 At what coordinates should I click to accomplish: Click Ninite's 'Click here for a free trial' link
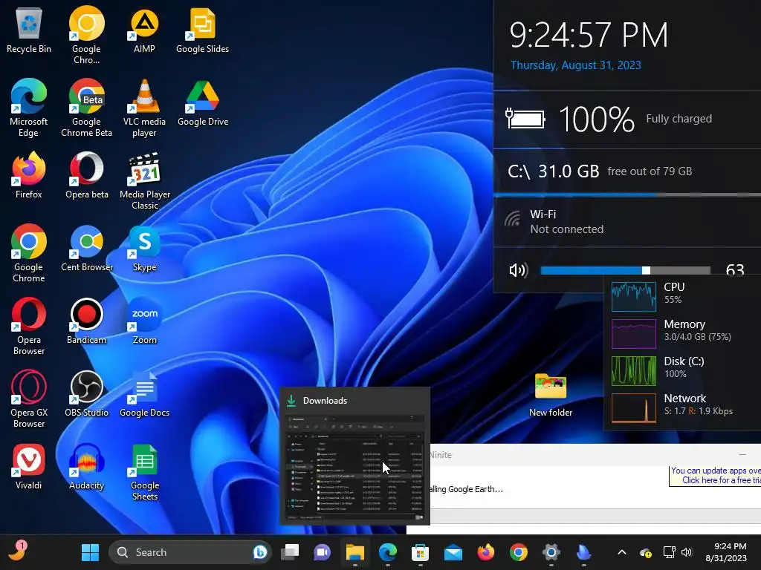721,480
